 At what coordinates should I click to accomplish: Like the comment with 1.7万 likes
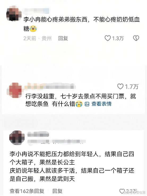(120, 86)
